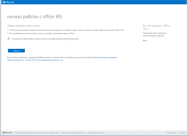This screenshot has height=136, width=188.
Task: Click heading 'начало работы с office 365'
Action: 35,17
